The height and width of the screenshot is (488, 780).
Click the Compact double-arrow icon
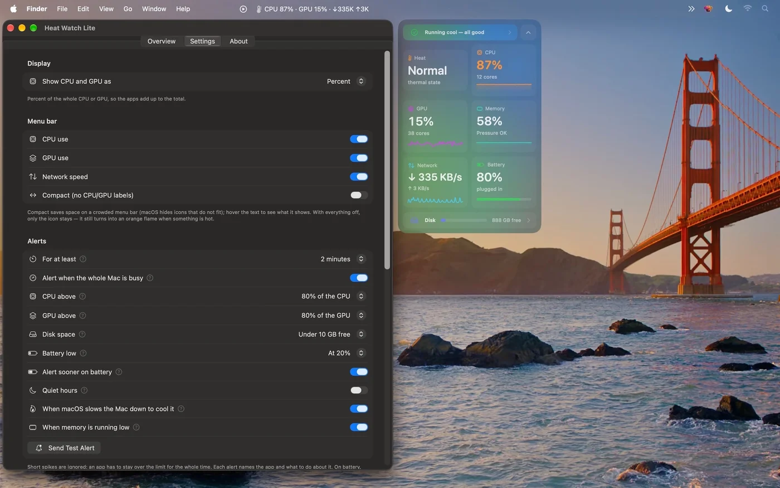33,195
